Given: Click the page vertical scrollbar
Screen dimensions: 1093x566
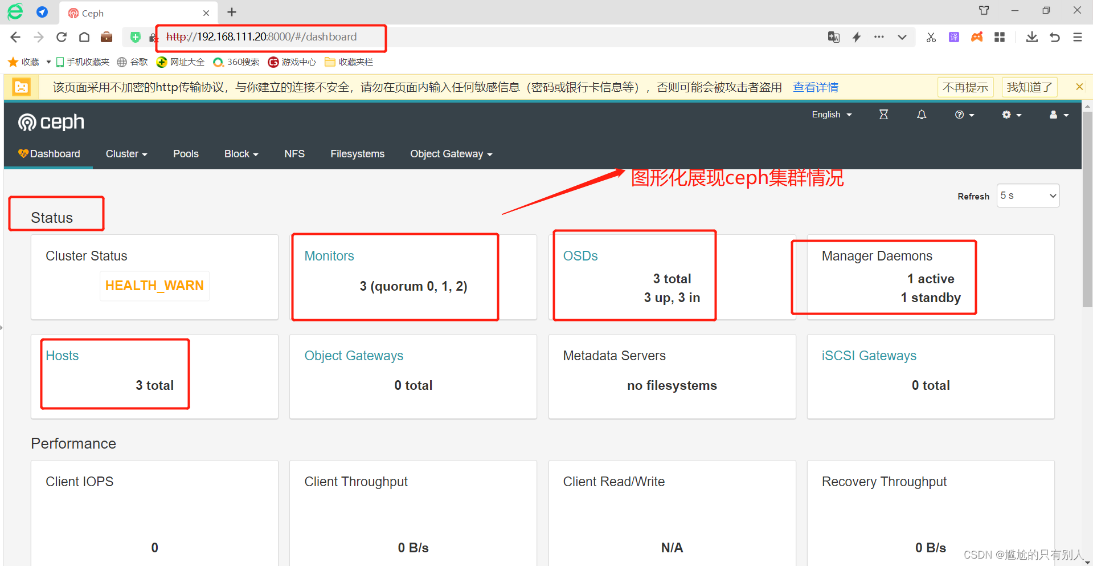Looking at the screenshot, I should pos(1087,209).
